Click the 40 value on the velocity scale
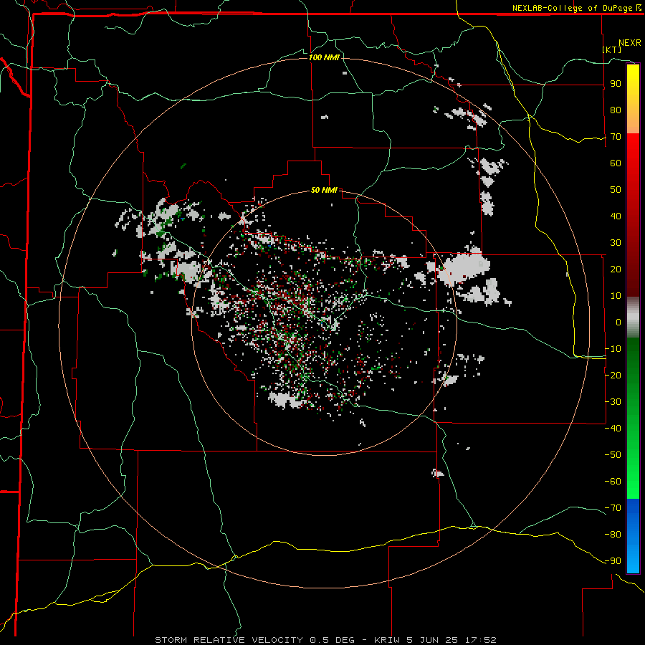The width and height of the screenshot is (645, 645). pos(616,216)
